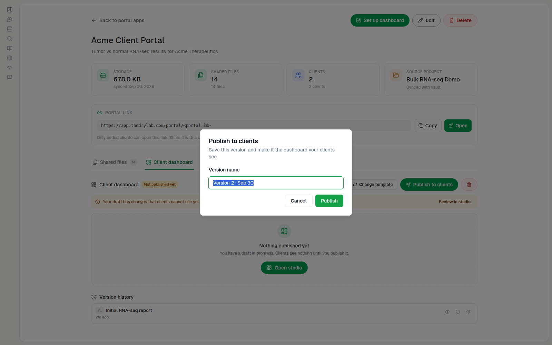
Task: Open the globe icon in sidebar
Action: click(10, 58)
